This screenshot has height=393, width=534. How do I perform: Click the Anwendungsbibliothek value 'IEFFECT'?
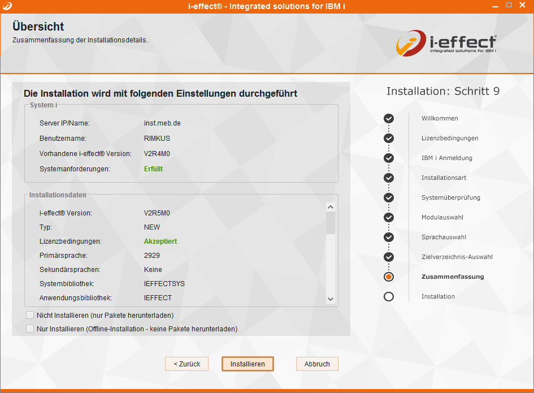coord(158,298)
